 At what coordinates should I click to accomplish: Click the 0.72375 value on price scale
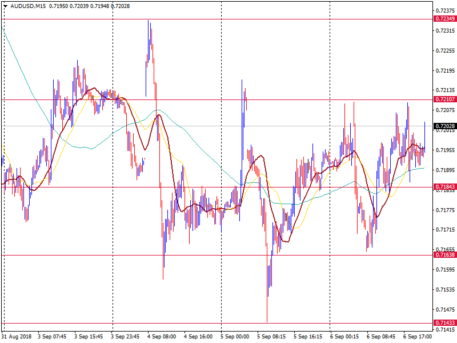click(444, 11)
